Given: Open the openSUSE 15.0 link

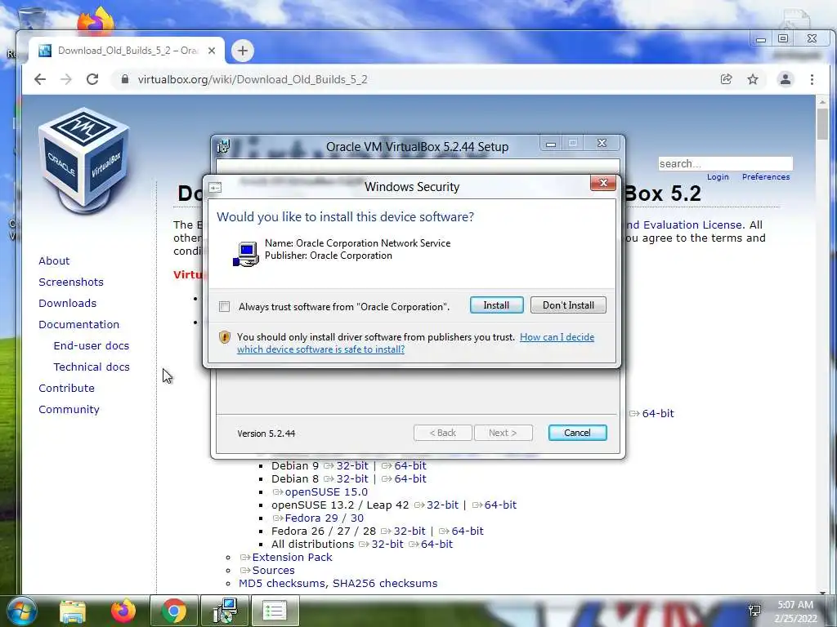Looking at the screenshot, I should 326,491.
